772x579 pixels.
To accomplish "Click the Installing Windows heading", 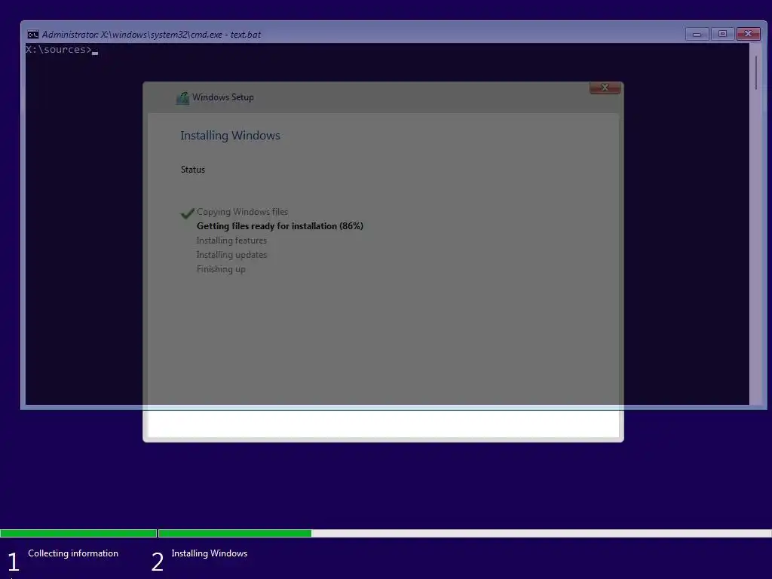I will pos(230,136).
